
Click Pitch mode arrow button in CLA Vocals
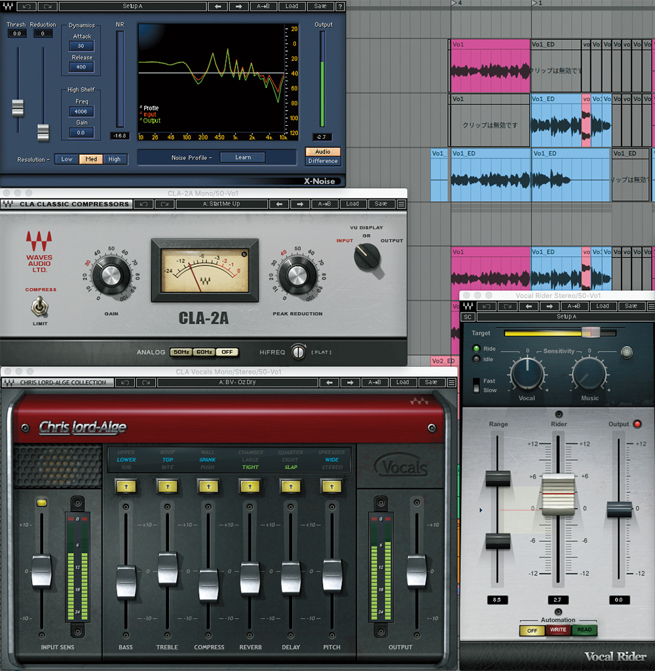point(331,487)
